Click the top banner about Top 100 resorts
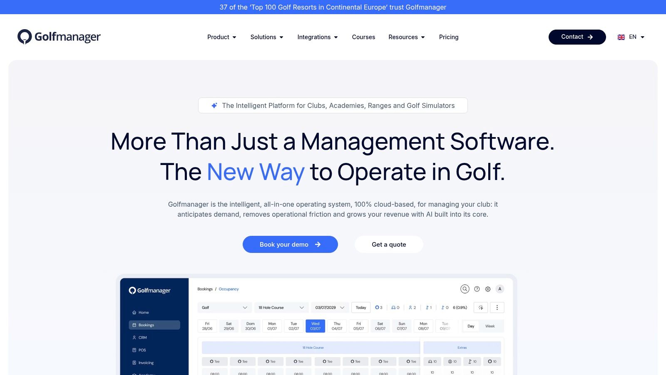Screen dimensions: 666x375 (x=333, y=7)
